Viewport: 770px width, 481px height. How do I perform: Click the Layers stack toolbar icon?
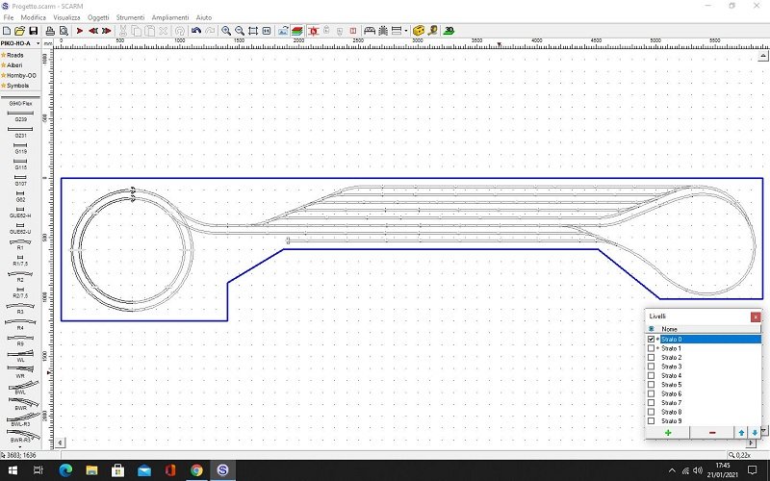point(297,31)
